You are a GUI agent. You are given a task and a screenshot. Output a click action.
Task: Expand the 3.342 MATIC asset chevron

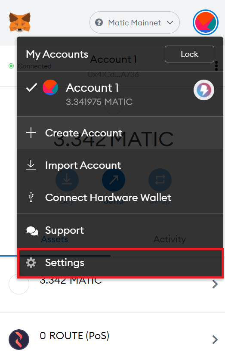click(215, 284)
